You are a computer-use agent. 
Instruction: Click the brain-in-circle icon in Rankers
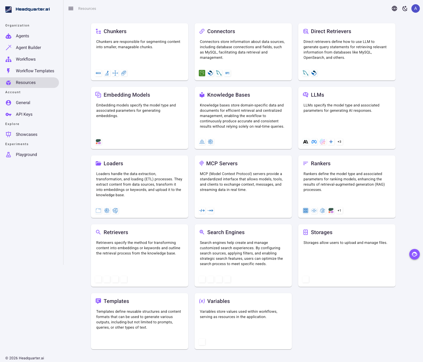pyautogui.click(x=314, y=211)
